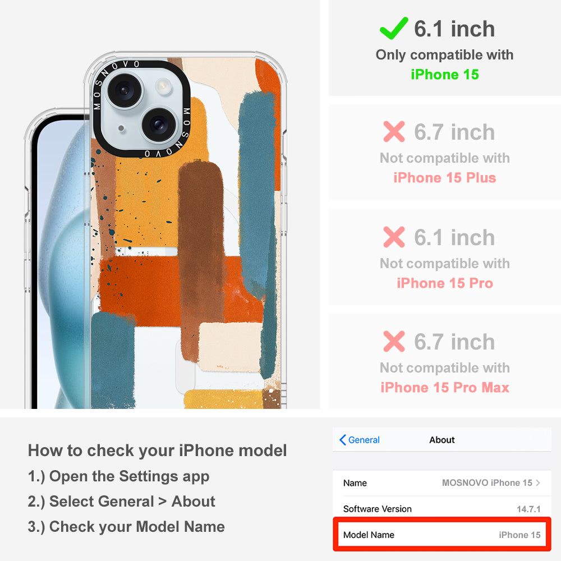Click the red X beside iPhone 15 Plus

394,132
